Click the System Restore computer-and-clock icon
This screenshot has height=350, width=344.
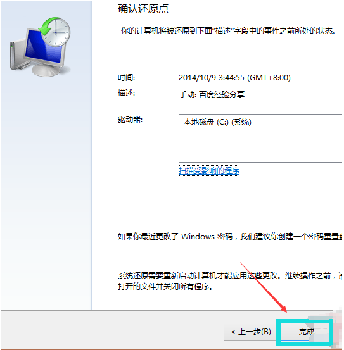[x=40, y=47]
